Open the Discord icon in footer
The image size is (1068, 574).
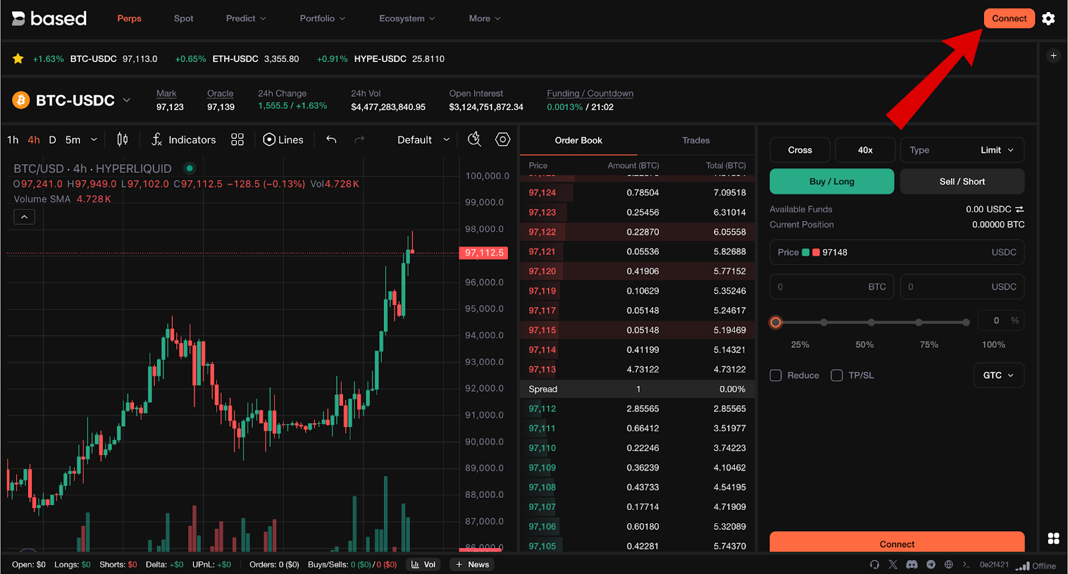[x=912, y=565]
